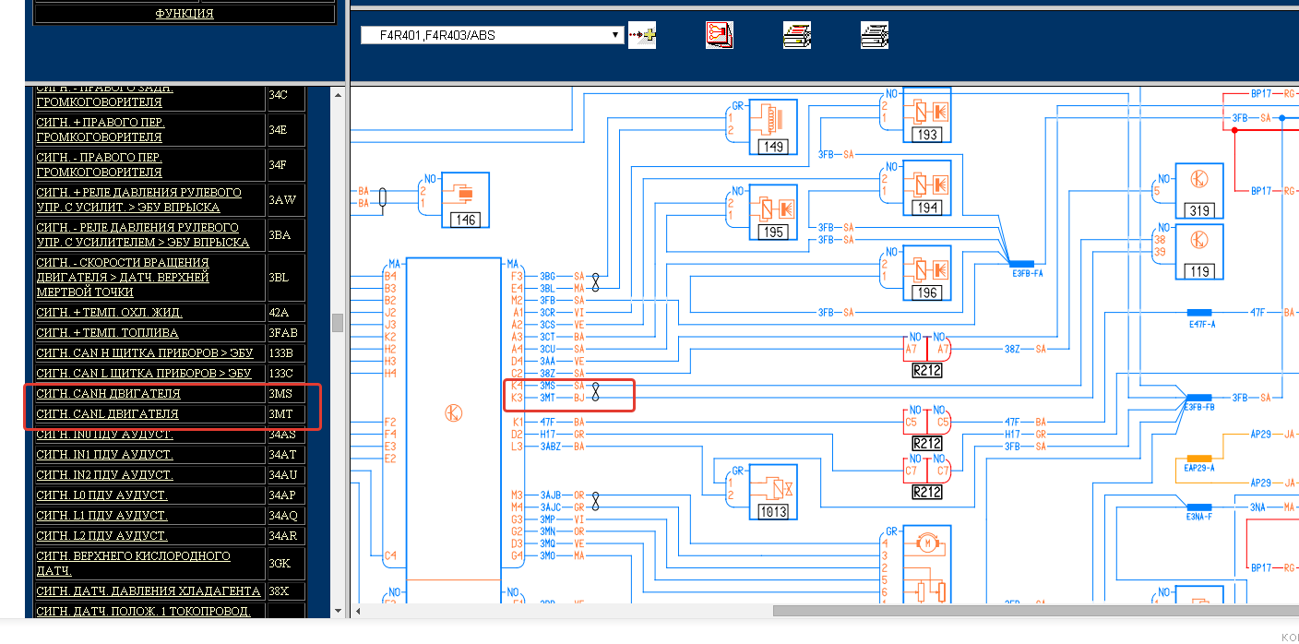The image size is (1299, 644).
Task: Click wire label 3ABZ on diagram
Action: point(550,447)
